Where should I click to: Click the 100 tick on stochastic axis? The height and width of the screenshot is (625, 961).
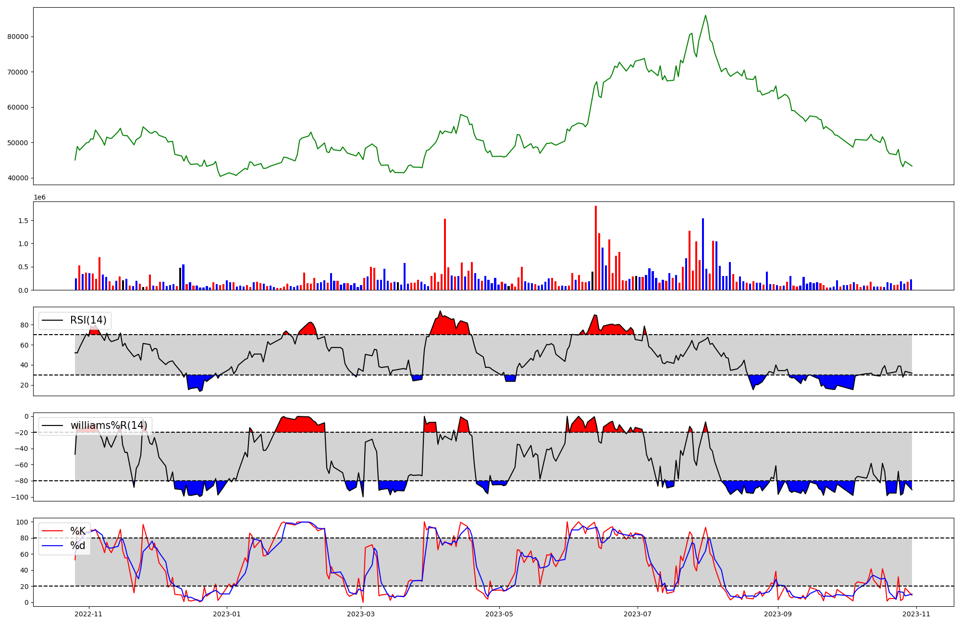coord(23,522)
